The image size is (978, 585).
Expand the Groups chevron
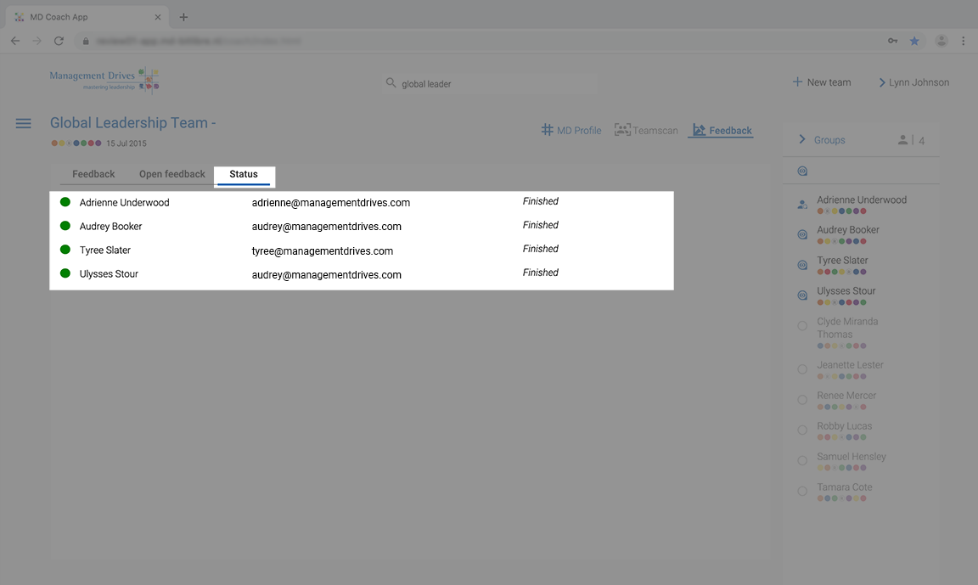pos(802,139)
